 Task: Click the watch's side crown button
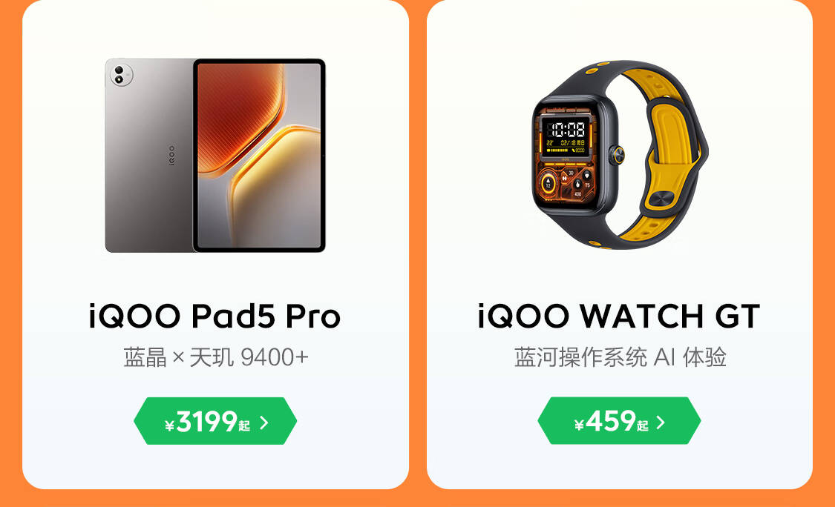click(x=618, y=155)
